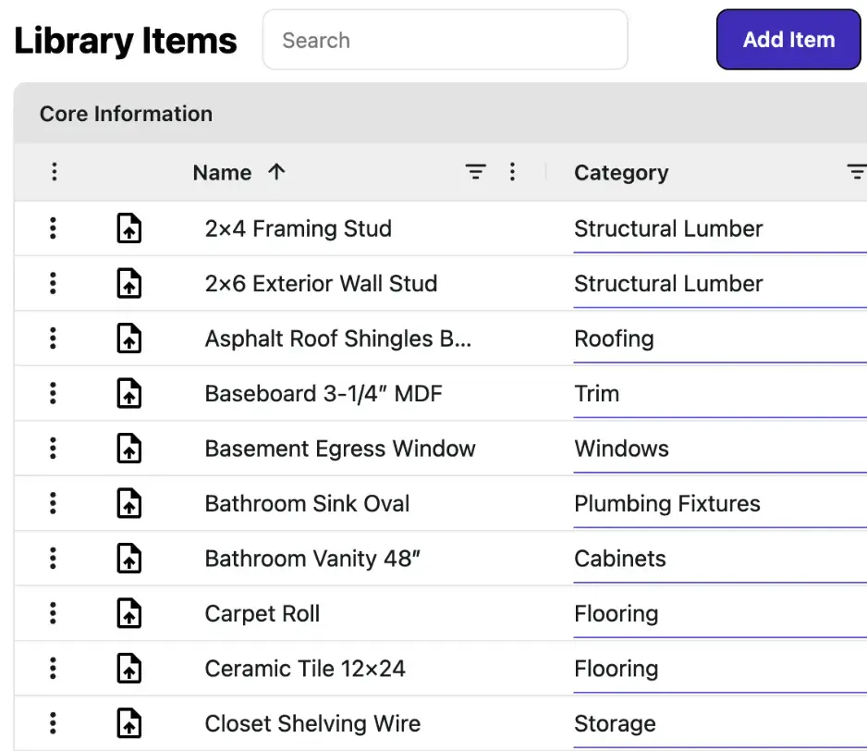867x751 pixels.
Task: Click the document icon for Bathroom Sink Oval
Action: point(128,503)
